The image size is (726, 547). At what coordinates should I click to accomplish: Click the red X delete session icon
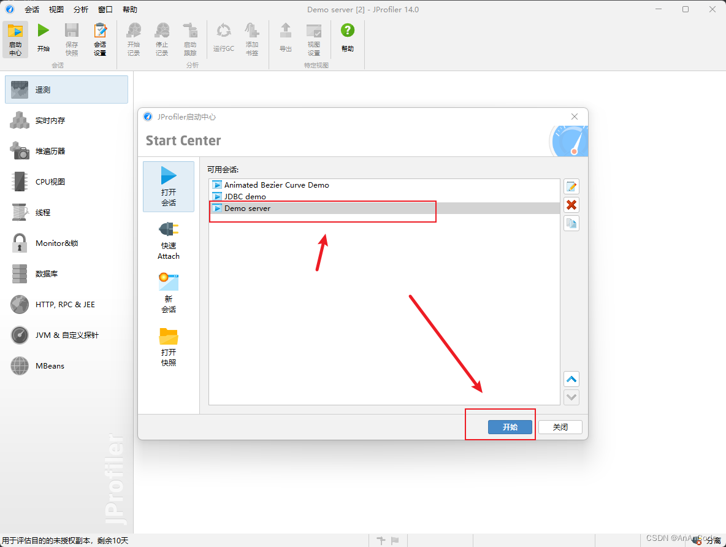571,205
